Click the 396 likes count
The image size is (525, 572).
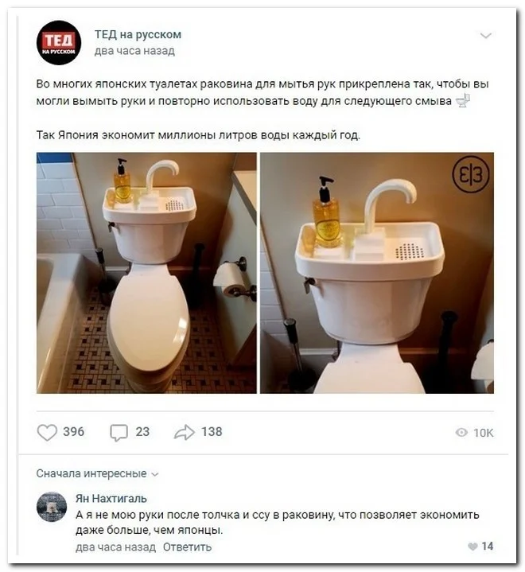(74, 432)
